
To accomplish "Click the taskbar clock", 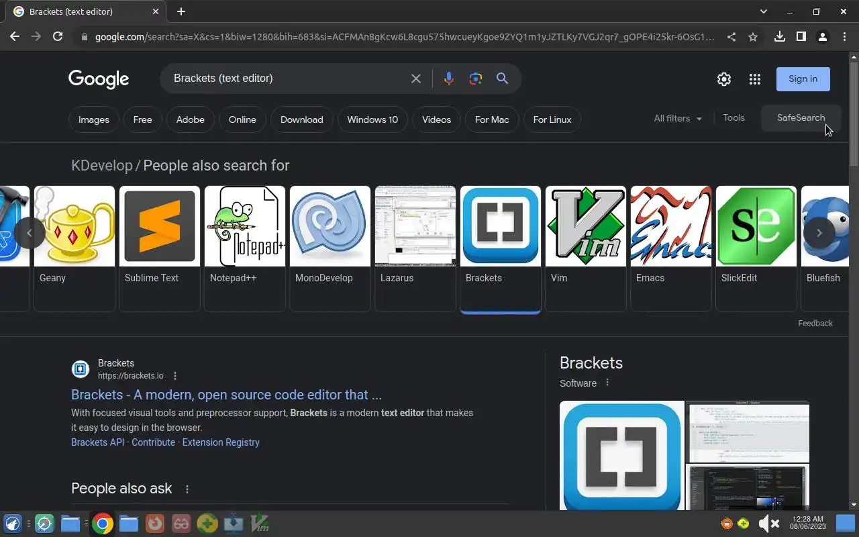I will (x=808, y=523).
